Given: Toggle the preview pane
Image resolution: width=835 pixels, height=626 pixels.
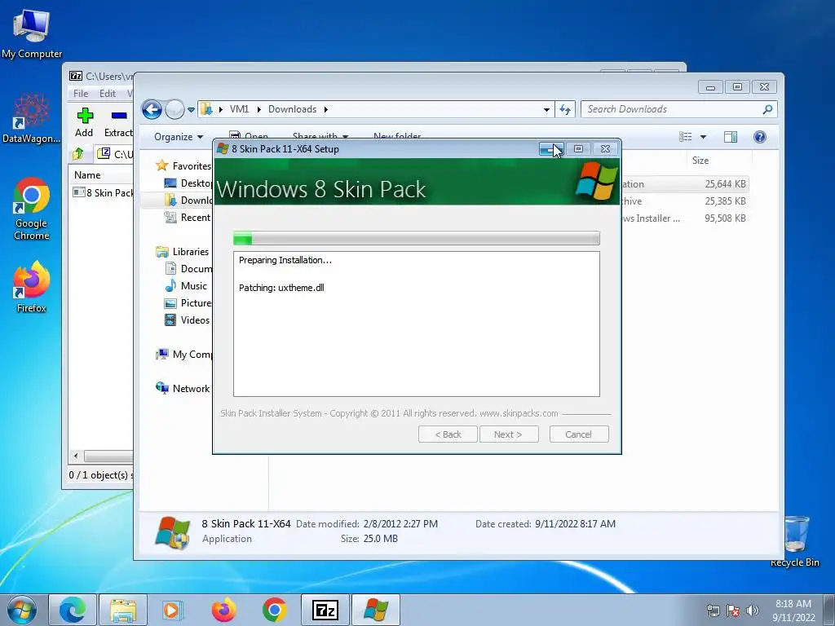Looking at the screenshot, I should coord(730,137).
